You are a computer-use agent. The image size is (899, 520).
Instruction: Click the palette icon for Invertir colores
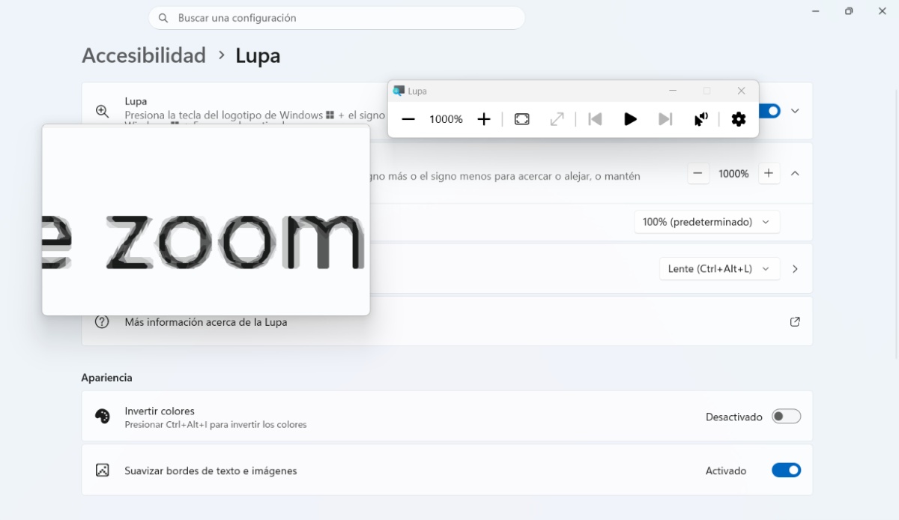tap(103, 416)
